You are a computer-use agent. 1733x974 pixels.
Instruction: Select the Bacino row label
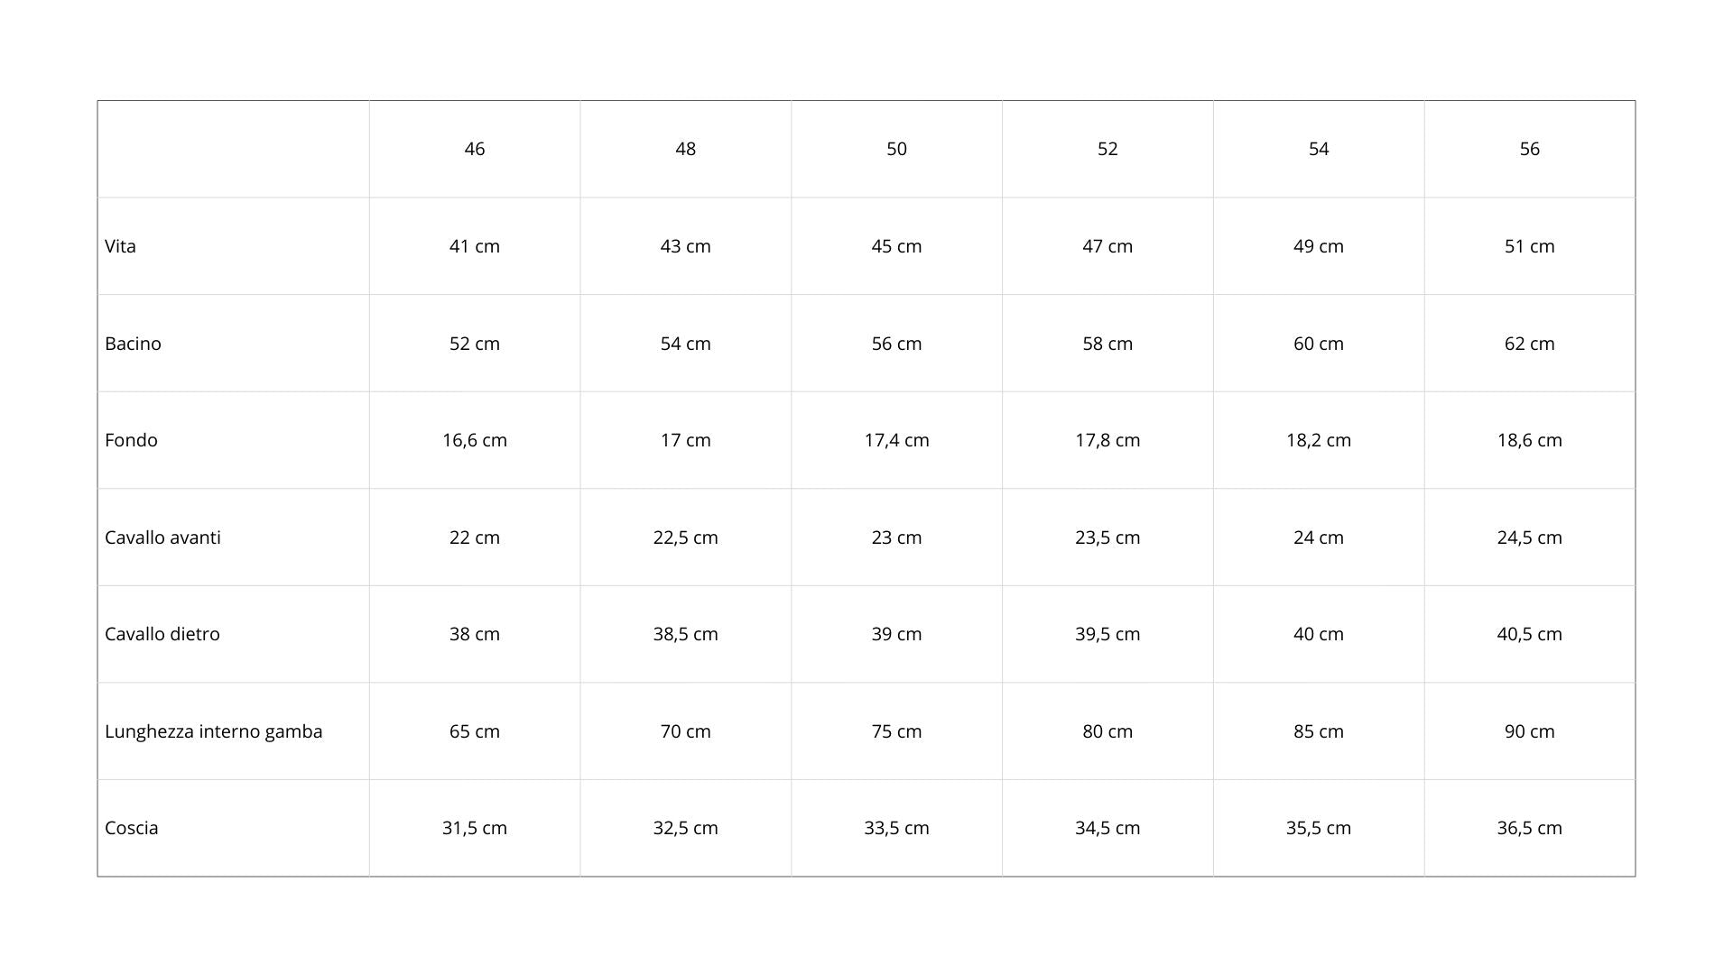tap(133, 344)
